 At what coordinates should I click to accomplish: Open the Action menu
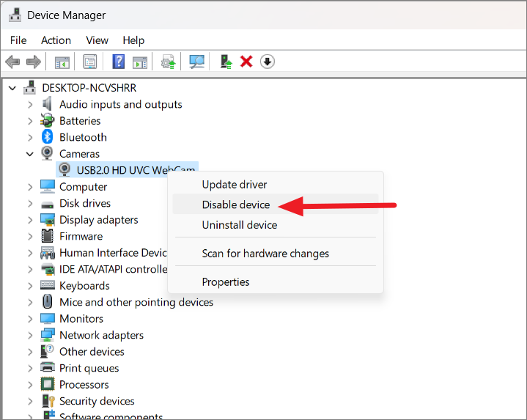(x=56, y=40)
